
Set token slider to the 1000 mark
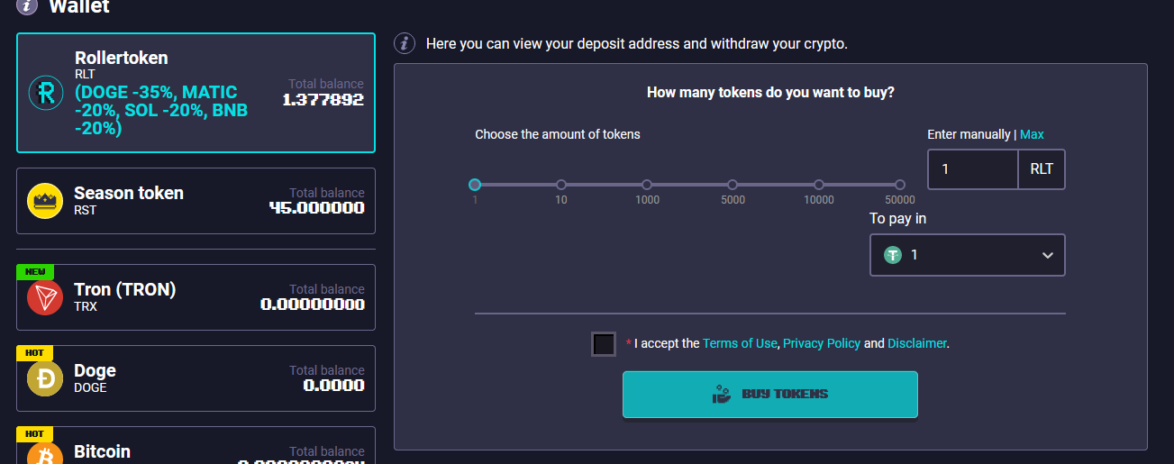coord(647,185)
